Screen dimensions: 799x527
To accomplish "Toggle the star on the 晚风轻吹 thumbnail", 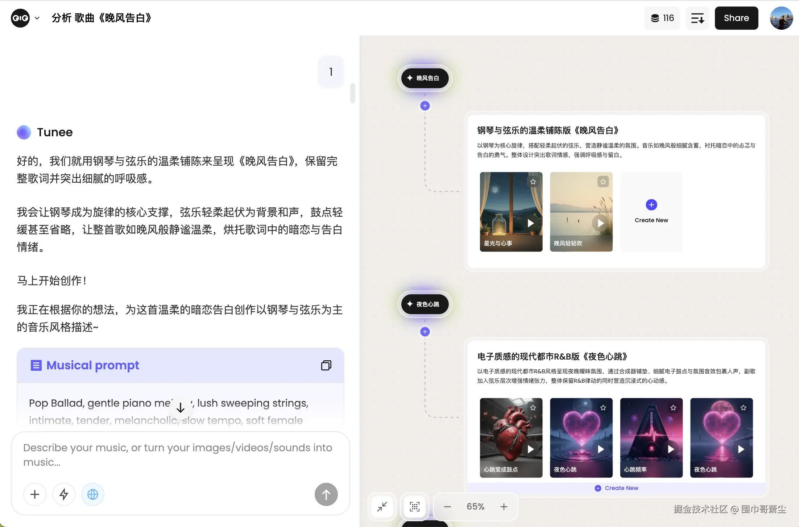I will point(603,181).
